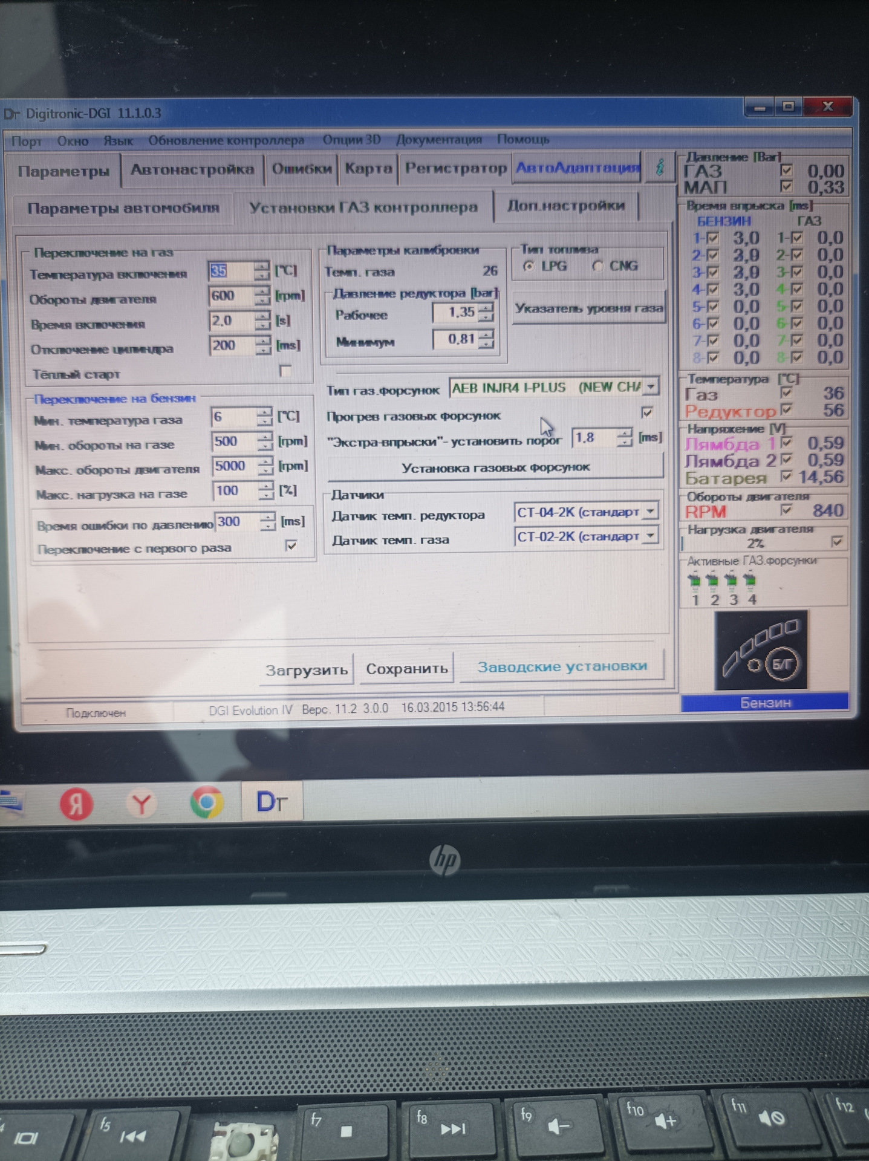
Task: Select the CNG fuel type radio button
Action: click(597, 266)
